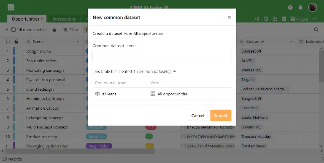
Task: Open the user avatar menu
Action: click(313, 8)
